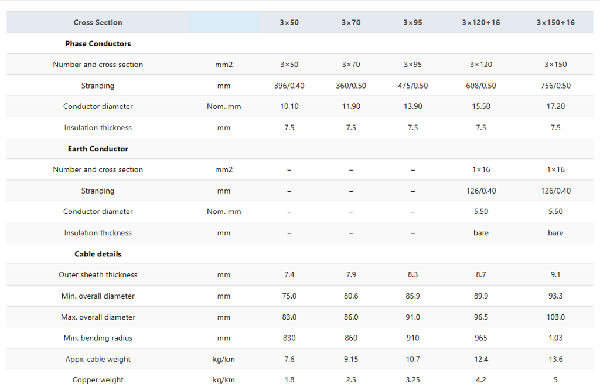Click conductor diameter value 13.90
Screen dimensions: 600x390
[x=412, y=107]
